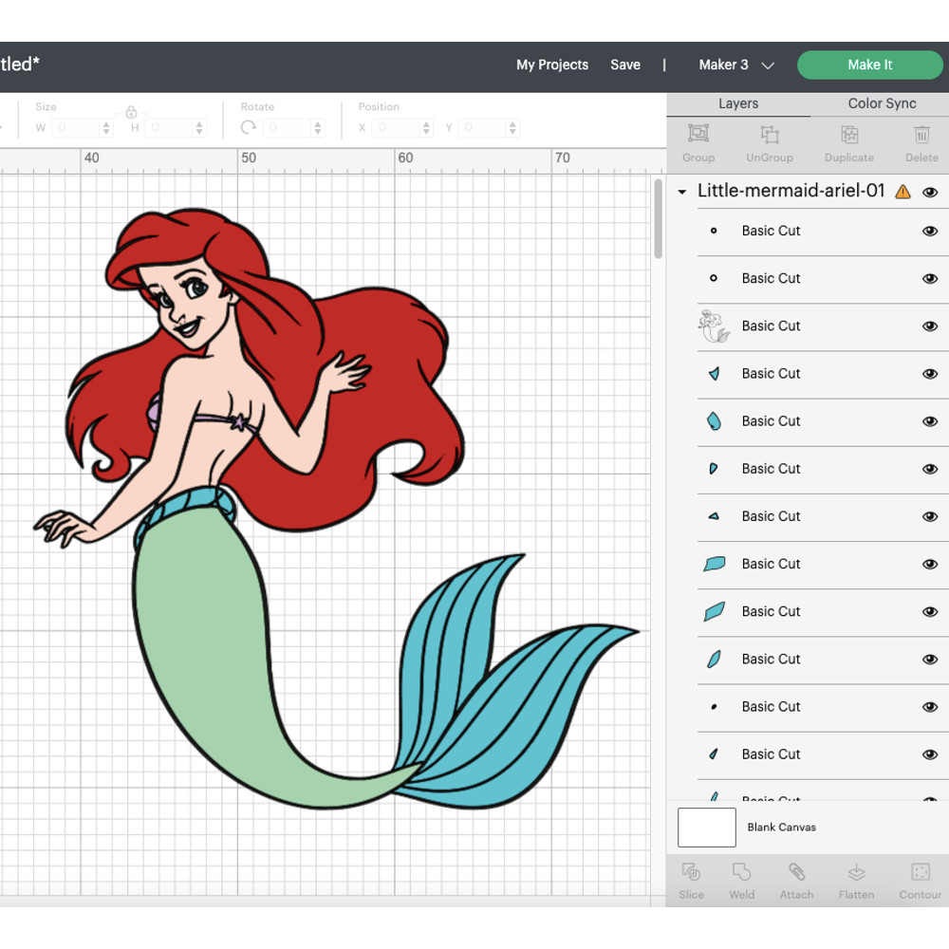Collapse the Little-mermaid-ariel-01 group
Screen dimensions: 949x949
[680, 191]
